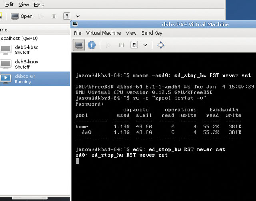Click the dkbsd-64 window title icon

tap(75, 24)
